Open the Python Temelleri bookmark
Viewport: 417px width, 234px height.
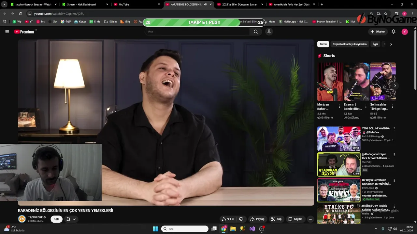click(327, 22)
